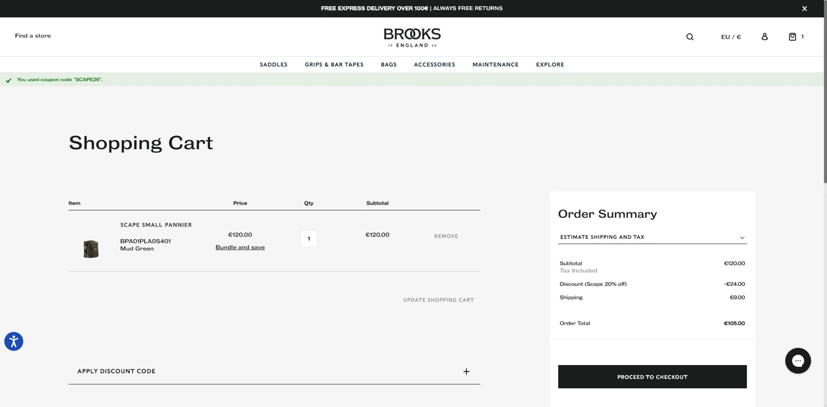Image resolution: width=827 pixels, height=407 pixels.
Task: Open the EU / € region selector
Action: click(731, 37)
